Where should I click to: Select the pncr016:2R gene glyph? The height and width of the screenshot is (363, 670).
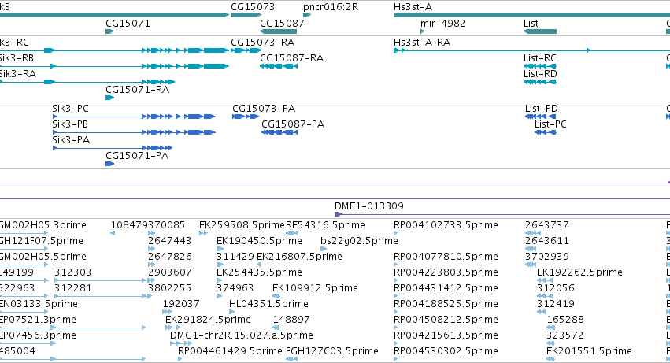[x=307, y=15]
